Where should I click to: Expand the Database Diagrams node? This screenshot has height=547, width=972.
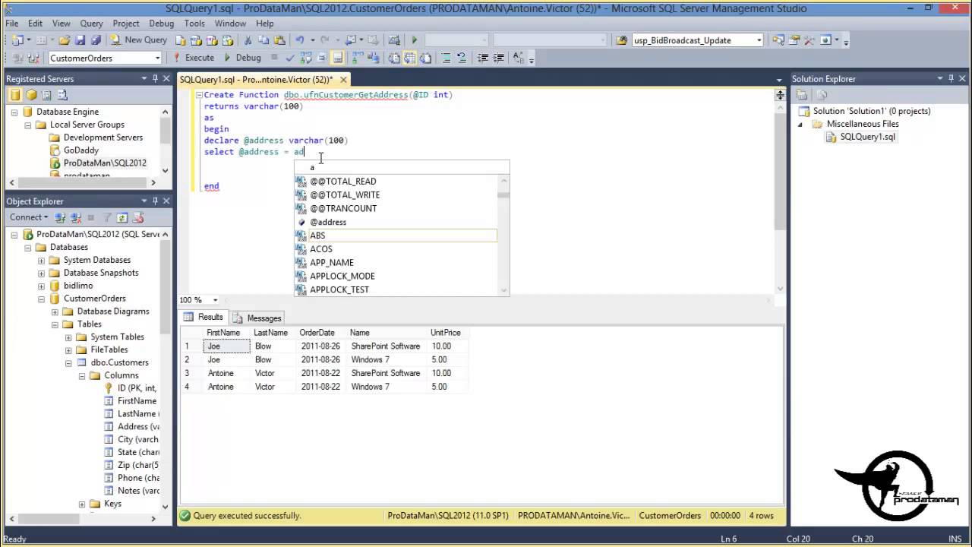(55, 312)
